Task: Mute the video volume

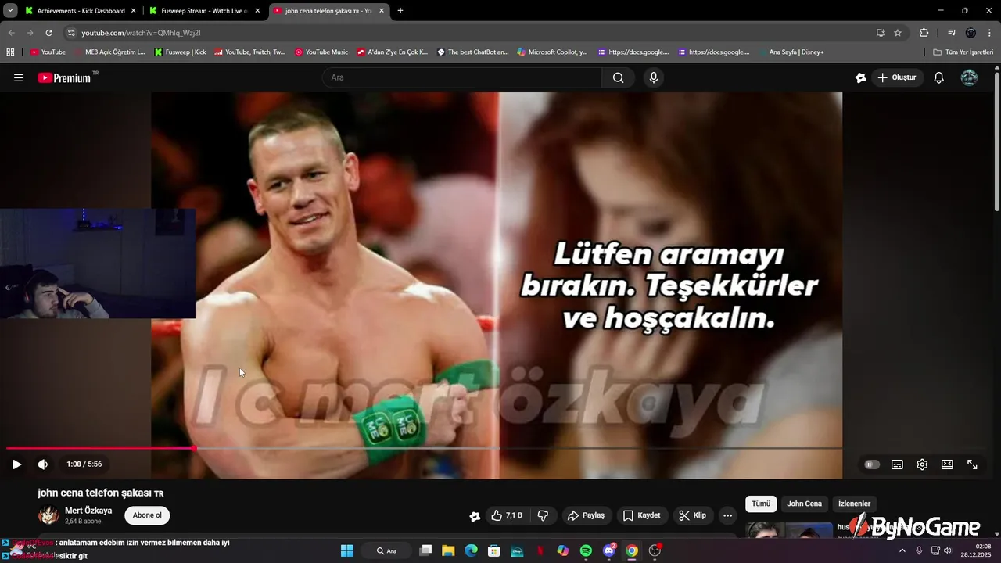Action: [43, 464]
